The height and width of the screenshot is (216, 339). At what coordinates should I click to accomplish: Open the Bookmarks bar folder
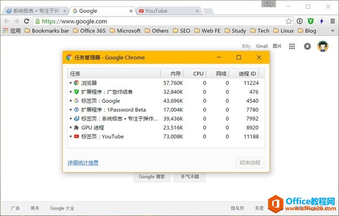click(47, 31)
